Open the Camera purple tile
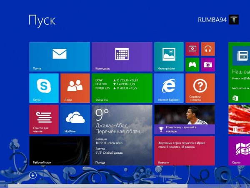 208,65
